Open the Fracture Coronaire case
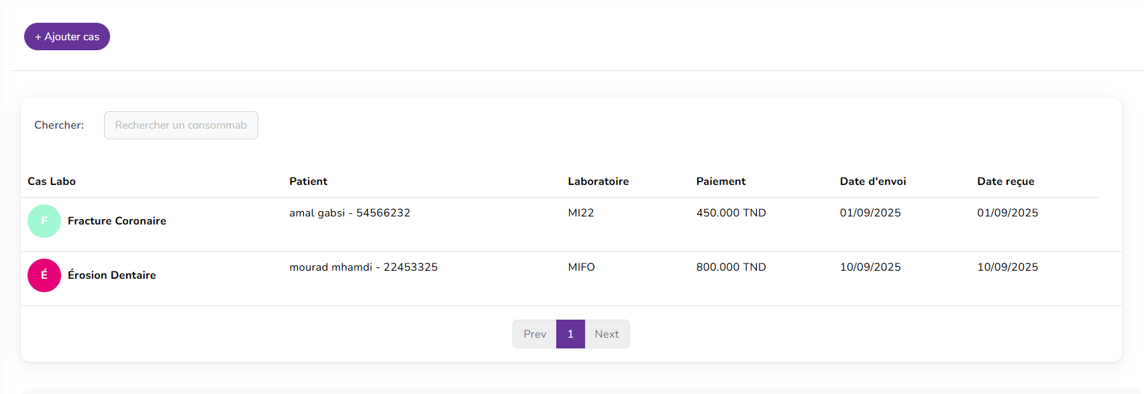 point(117,221)
